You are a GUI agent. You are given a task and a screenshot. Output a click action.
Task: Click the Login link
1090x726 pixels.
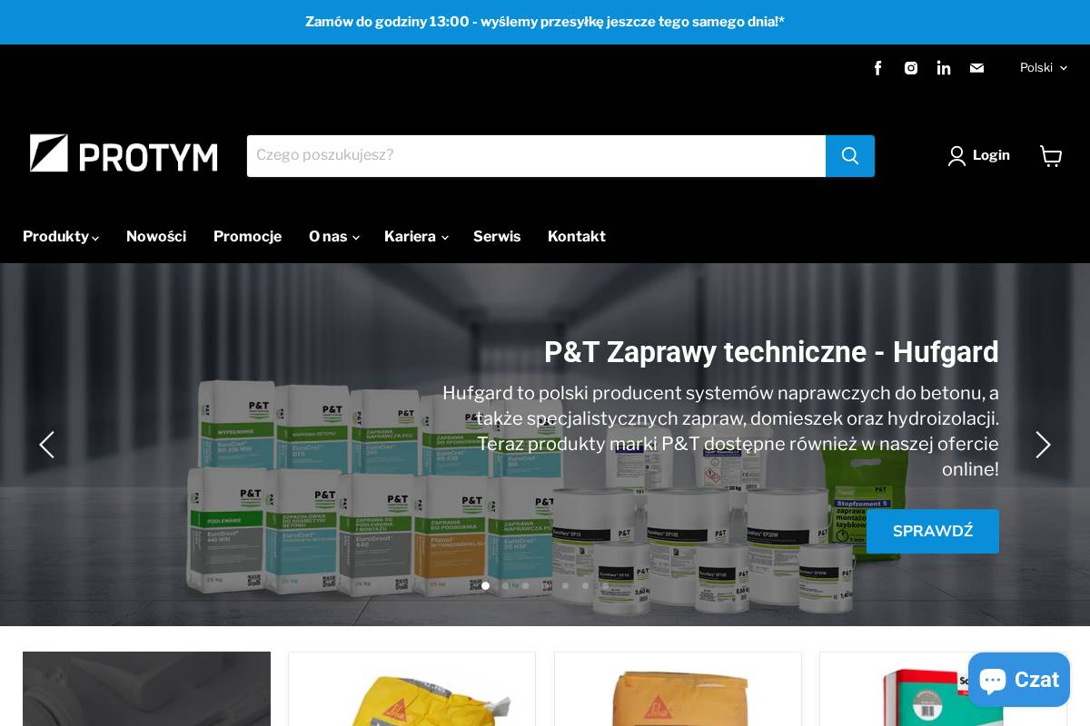click(990, 155)
